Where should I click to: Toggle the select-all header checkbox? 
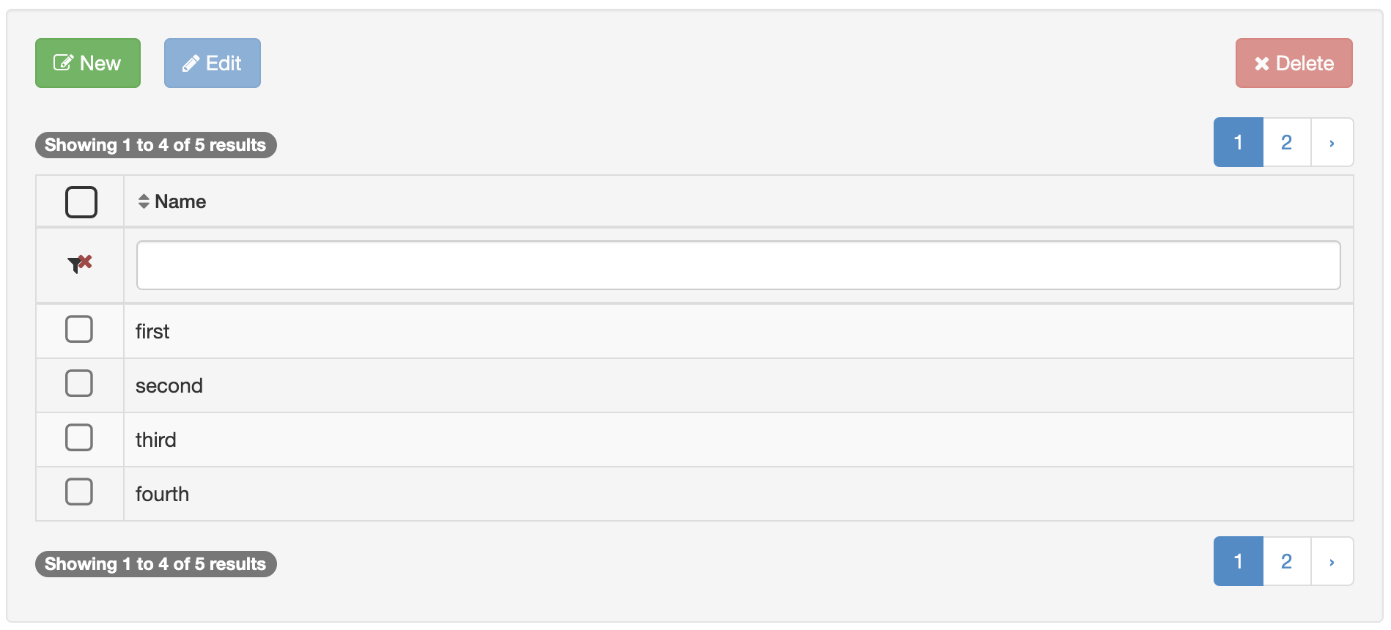tap(81, 202)
